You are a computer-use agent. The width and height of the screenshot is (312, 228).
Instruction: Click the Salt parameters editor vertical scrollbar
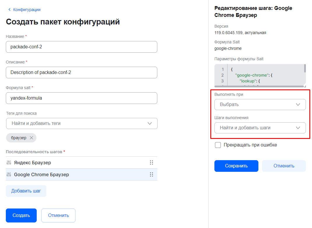[305, 68]
